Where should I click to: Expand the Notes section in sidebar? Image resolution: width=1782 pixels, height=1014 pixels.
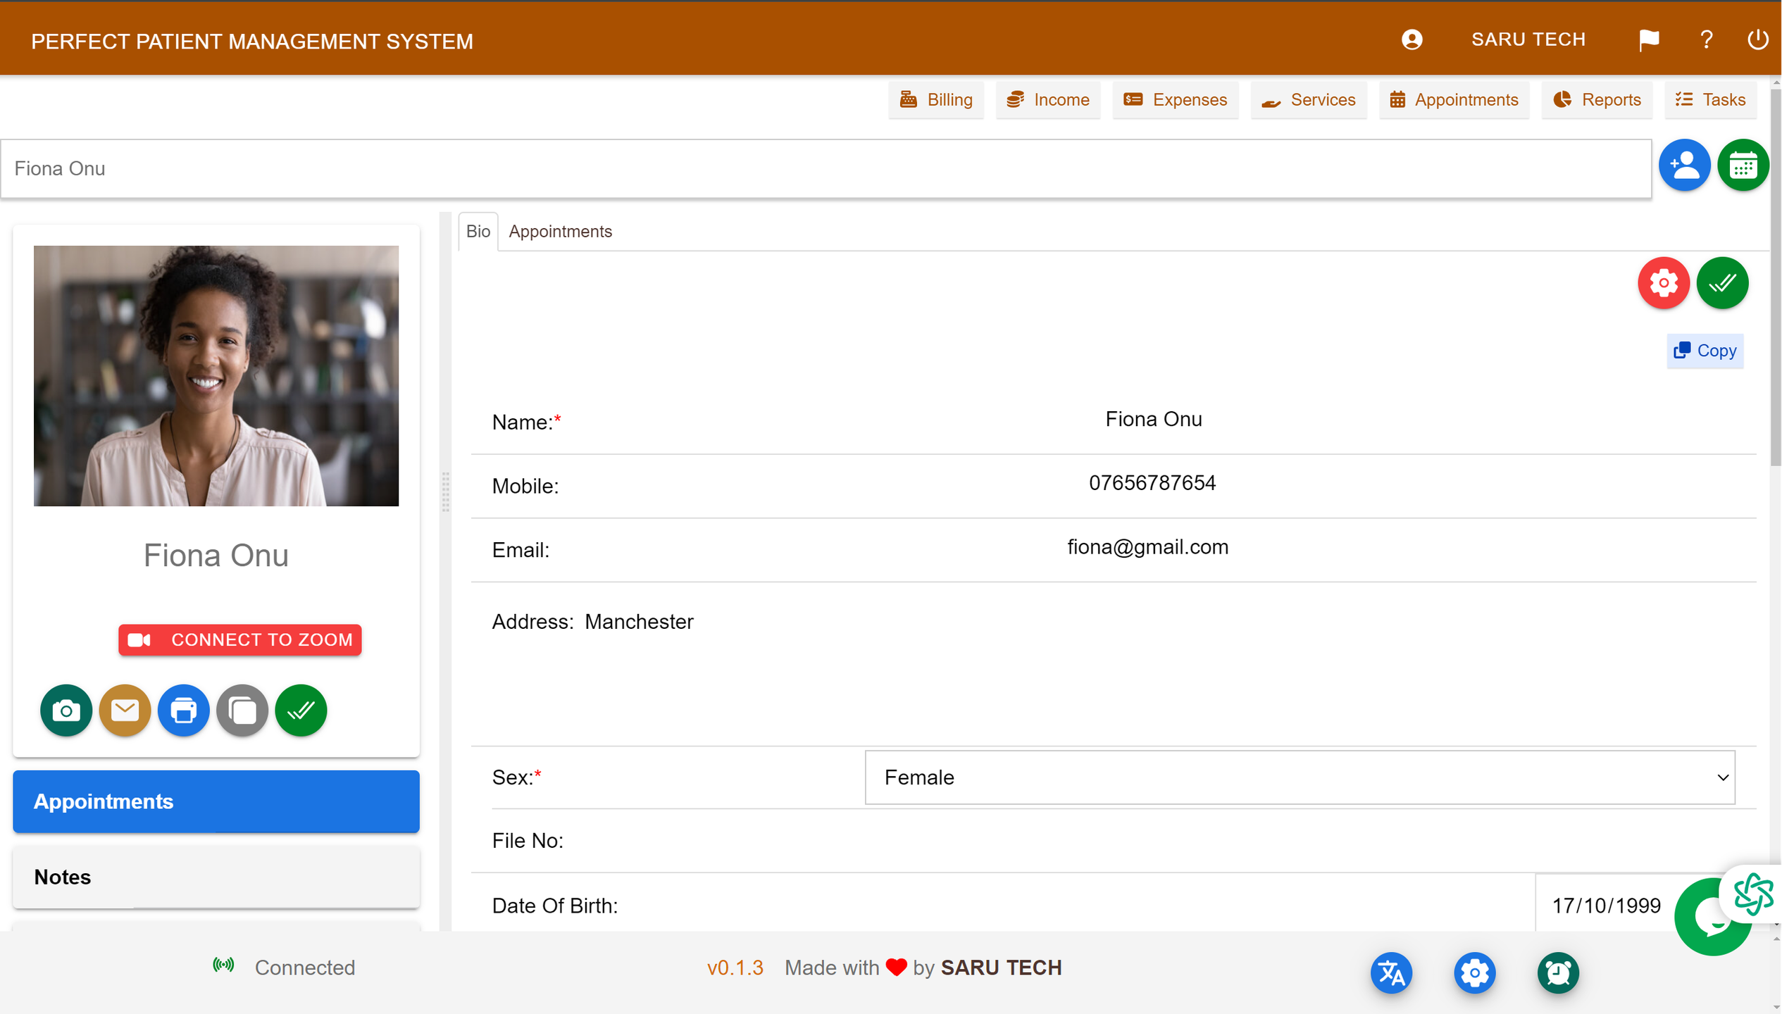[216, 877]
